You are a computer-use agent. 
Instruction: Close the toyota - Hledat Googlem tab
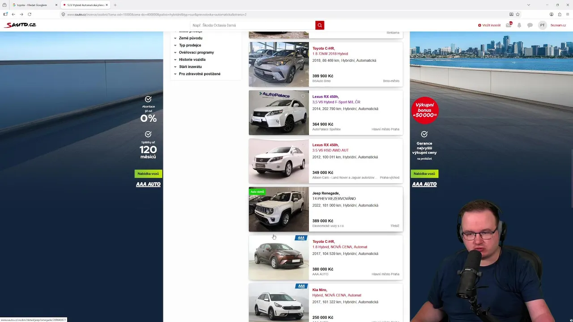(x=56, y=5)
